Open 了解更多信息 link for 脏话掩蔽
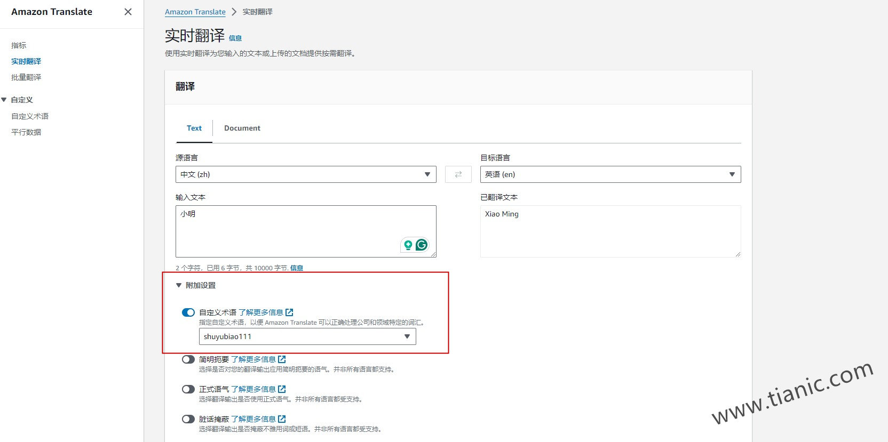Viewport: 888px width, 442px height. 253,419
